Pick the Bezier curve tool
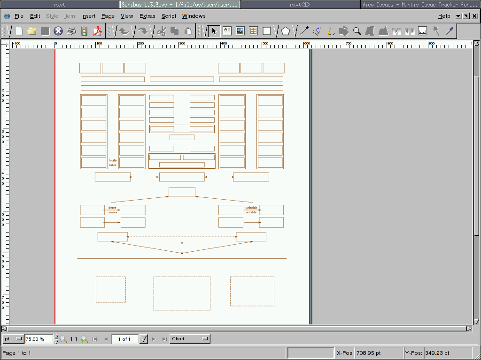 tap(317, 31)
